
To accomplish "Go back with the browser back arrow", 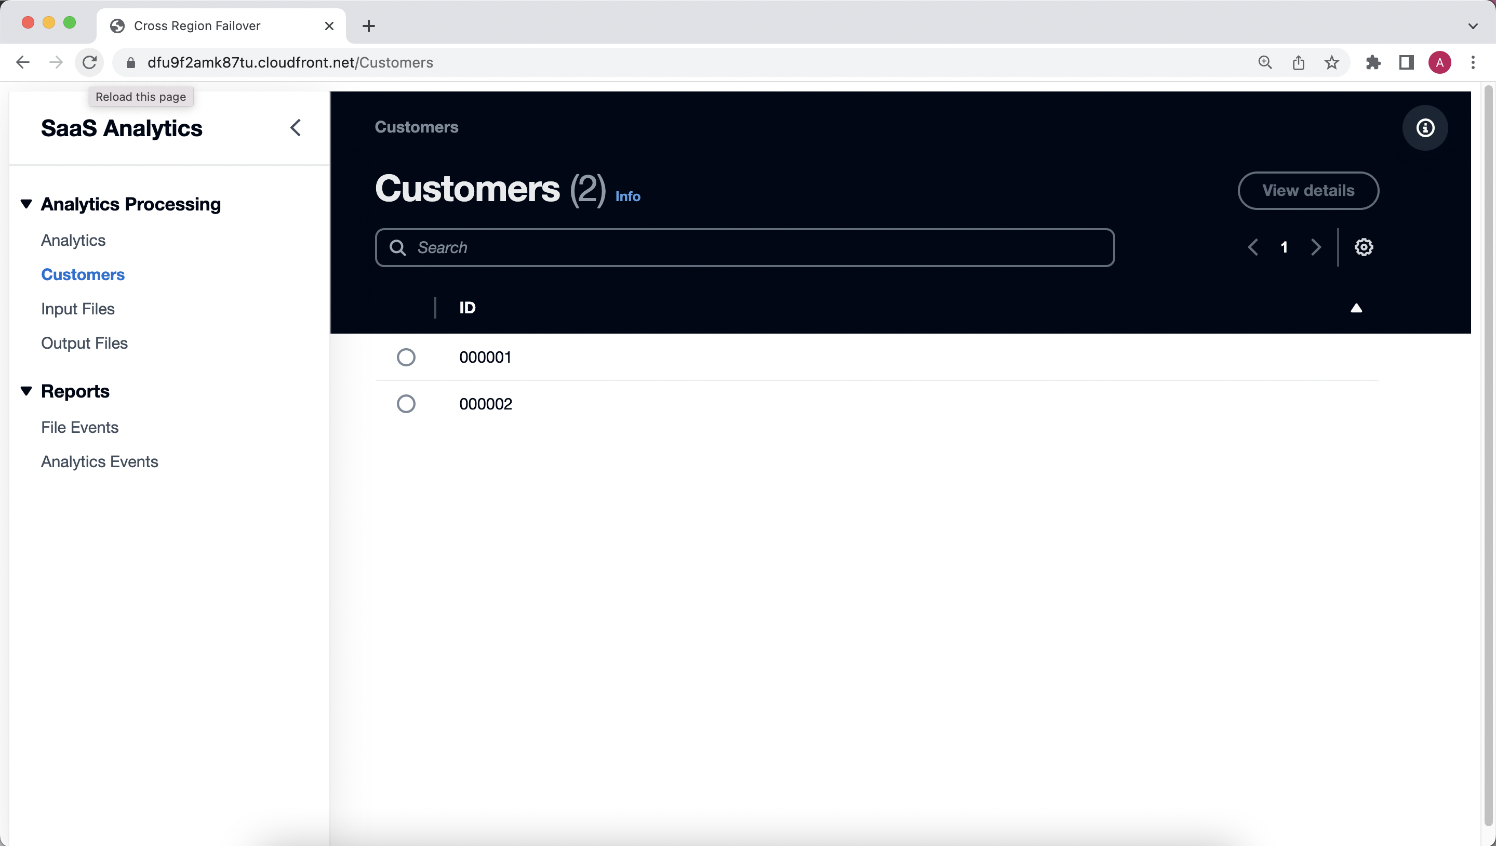I will click(x=23, y=62).
